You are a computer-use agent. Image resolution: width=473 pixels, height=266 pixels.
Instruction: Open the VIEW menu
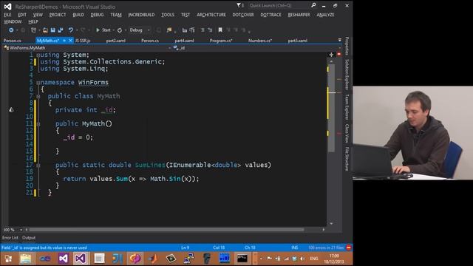point(38,15)
